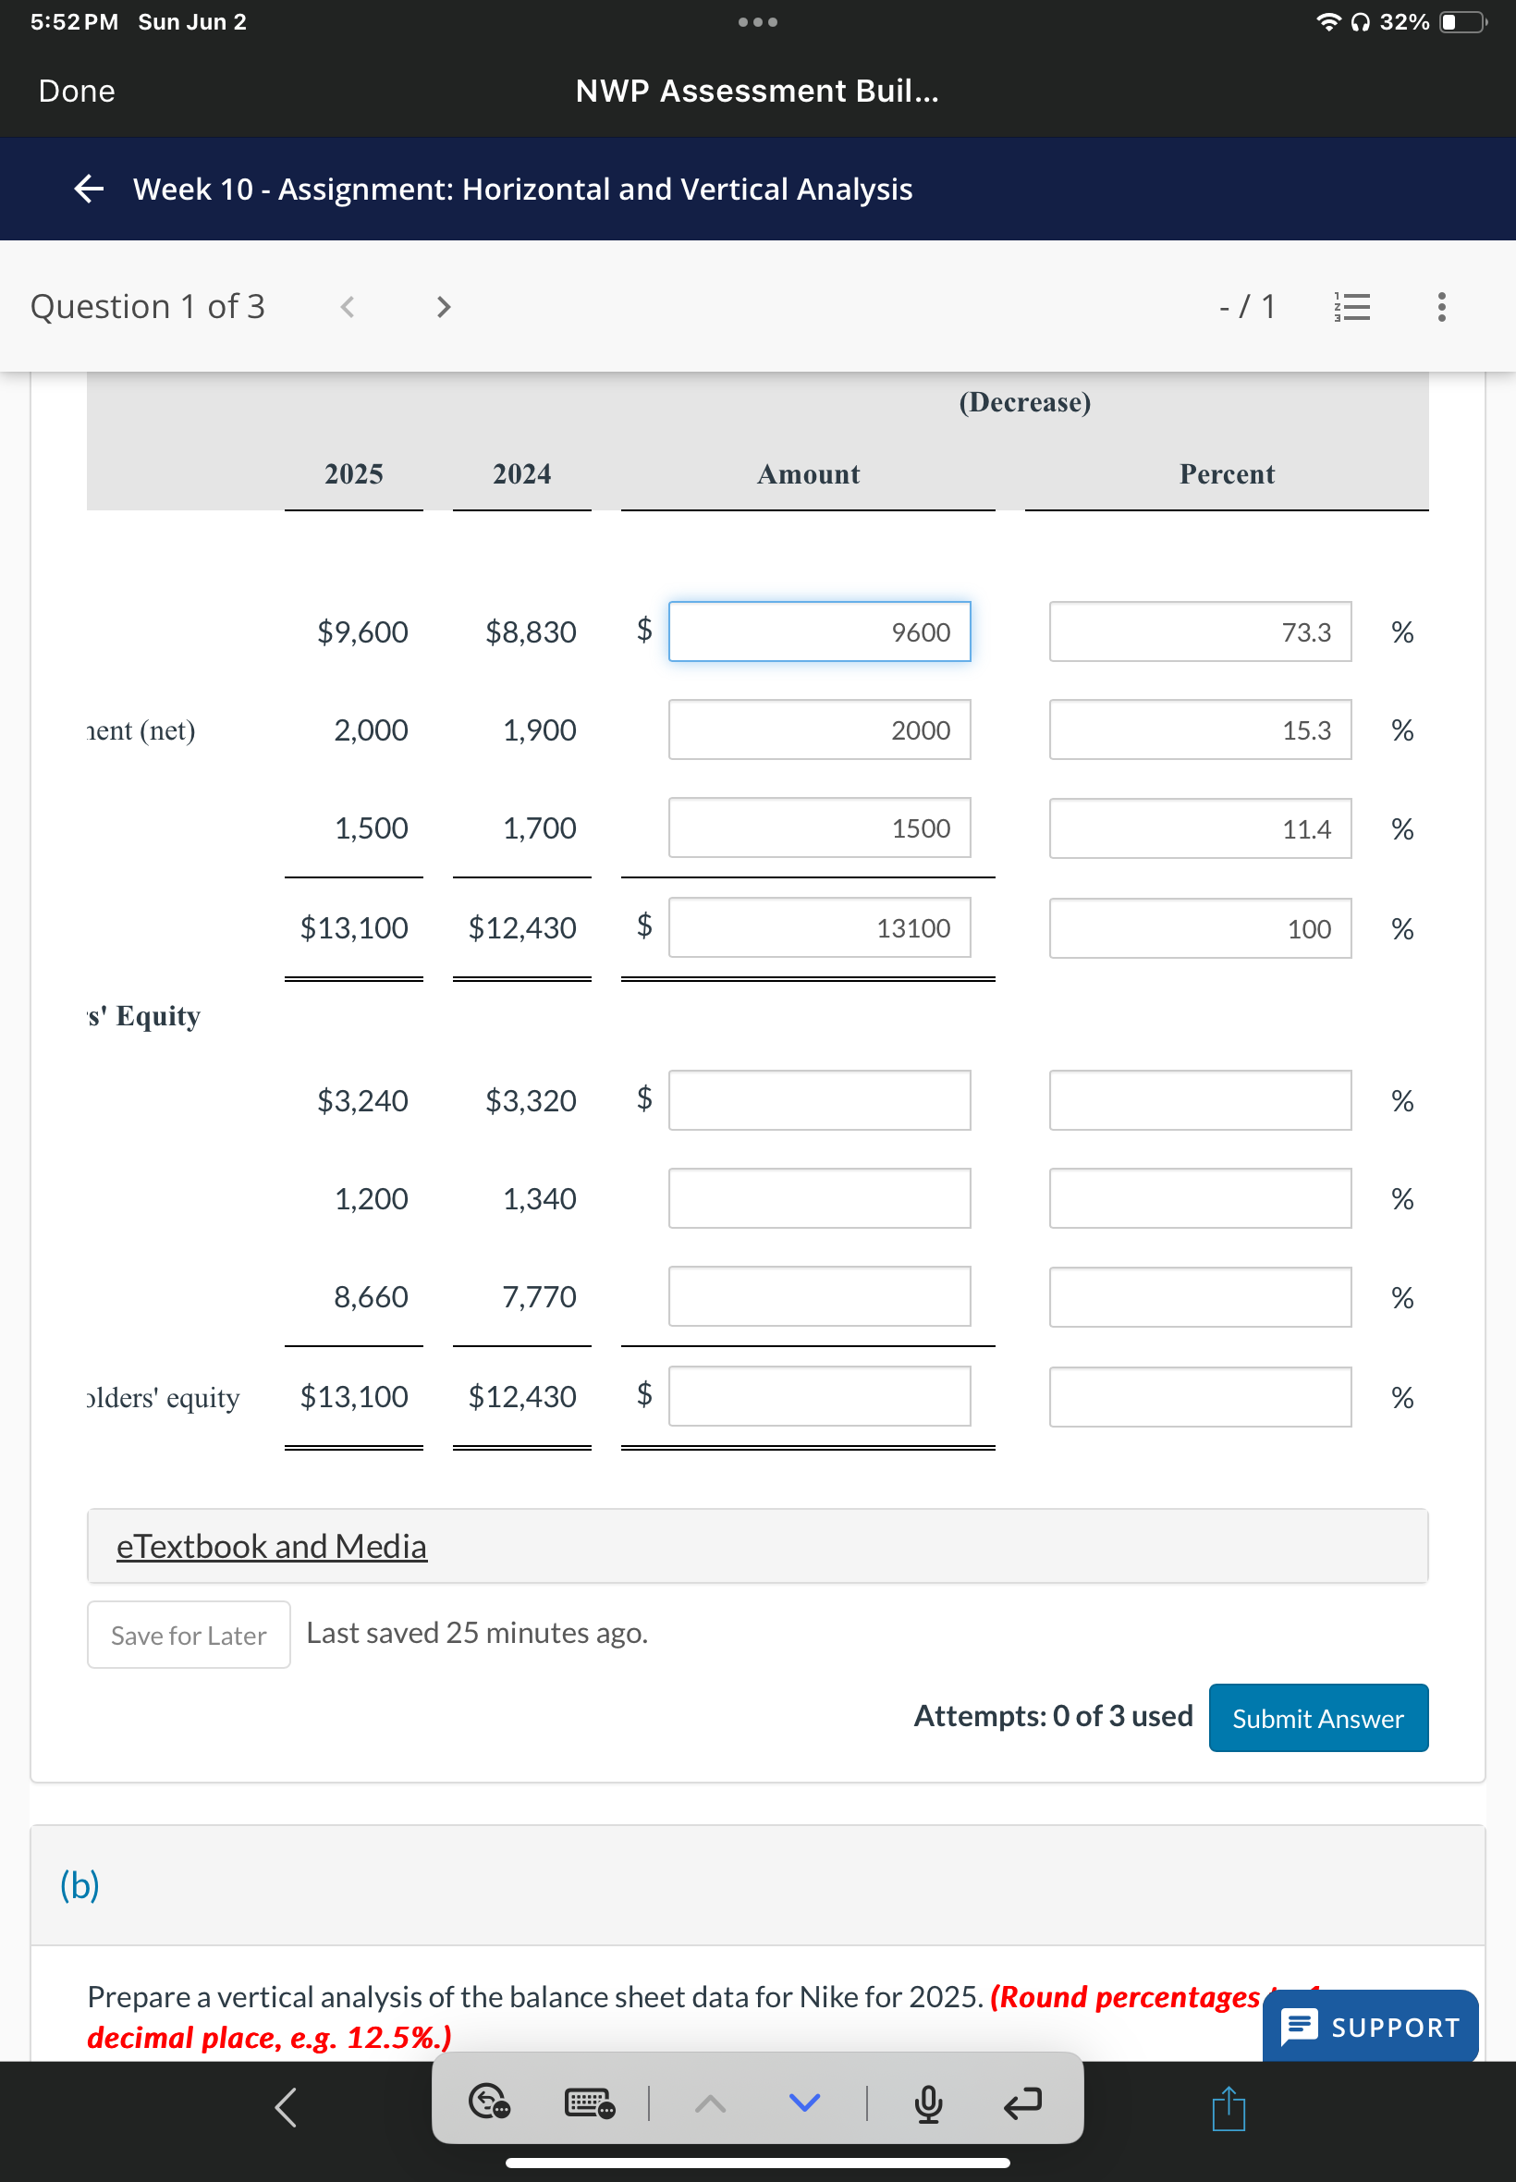Go to the next question chevron
Viewport: 1516px width, 2182px height.
coord(443,307)
